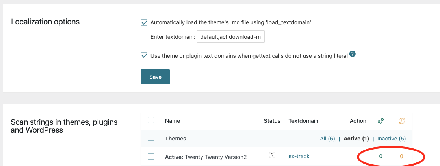Click the orange needs-update count value
Viewport: 440px width, 166px height.
tap(401, 156)
